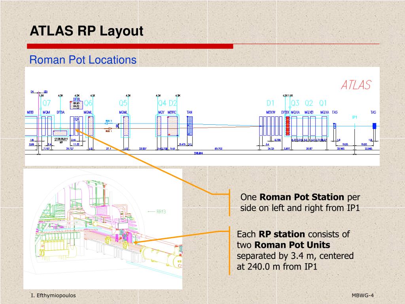
Task: Click the 34.23 dimension value
Action: tap(271, 149)
